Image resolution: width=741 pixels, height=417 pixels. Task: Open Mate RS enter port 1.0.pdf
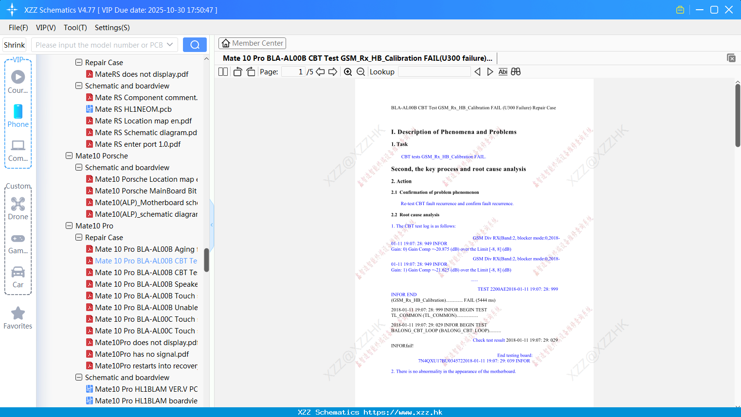click(133, 144)
